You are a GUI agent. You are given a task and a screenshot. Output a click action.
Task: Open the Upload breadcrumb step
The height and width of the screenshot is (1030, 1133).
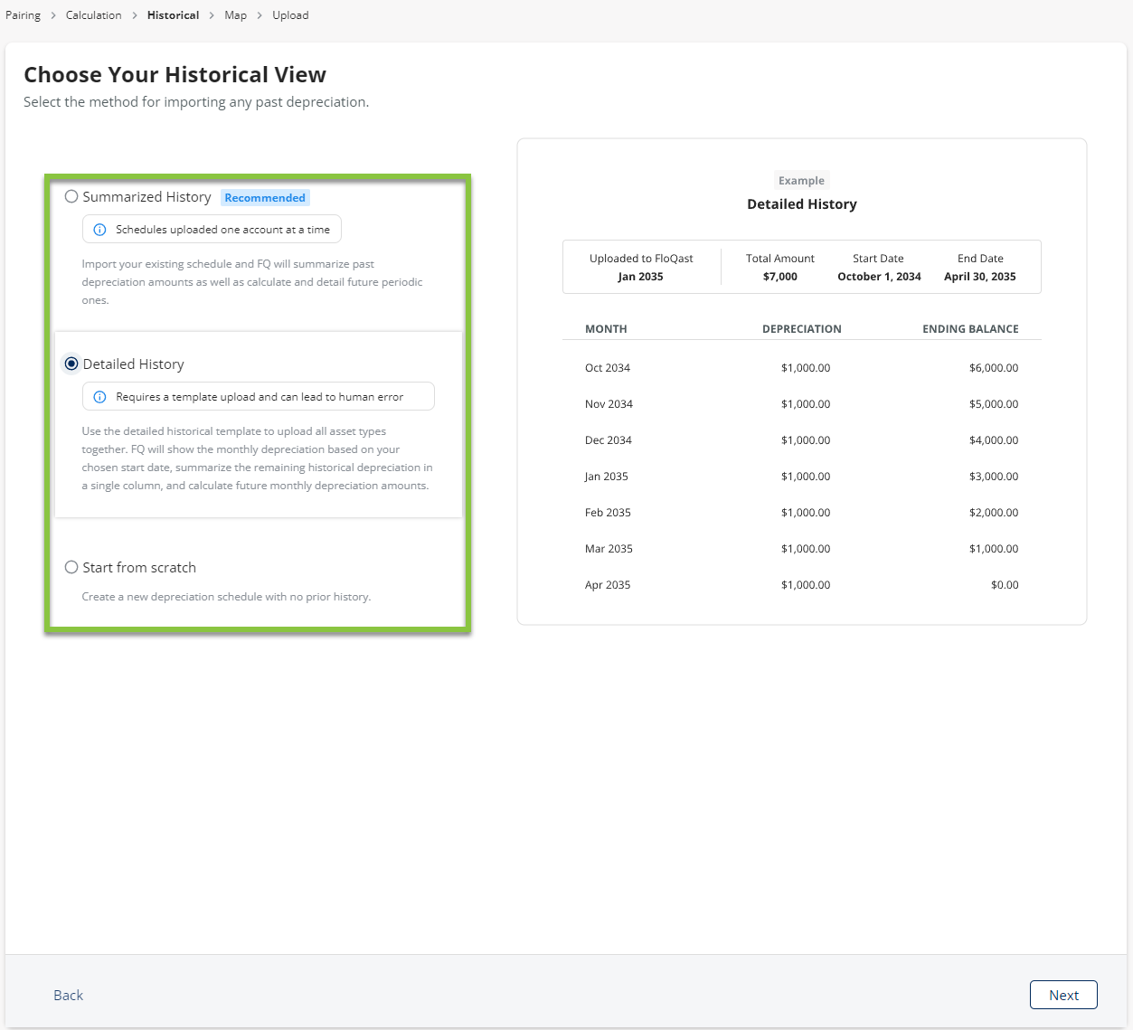(x=290, y=15)
